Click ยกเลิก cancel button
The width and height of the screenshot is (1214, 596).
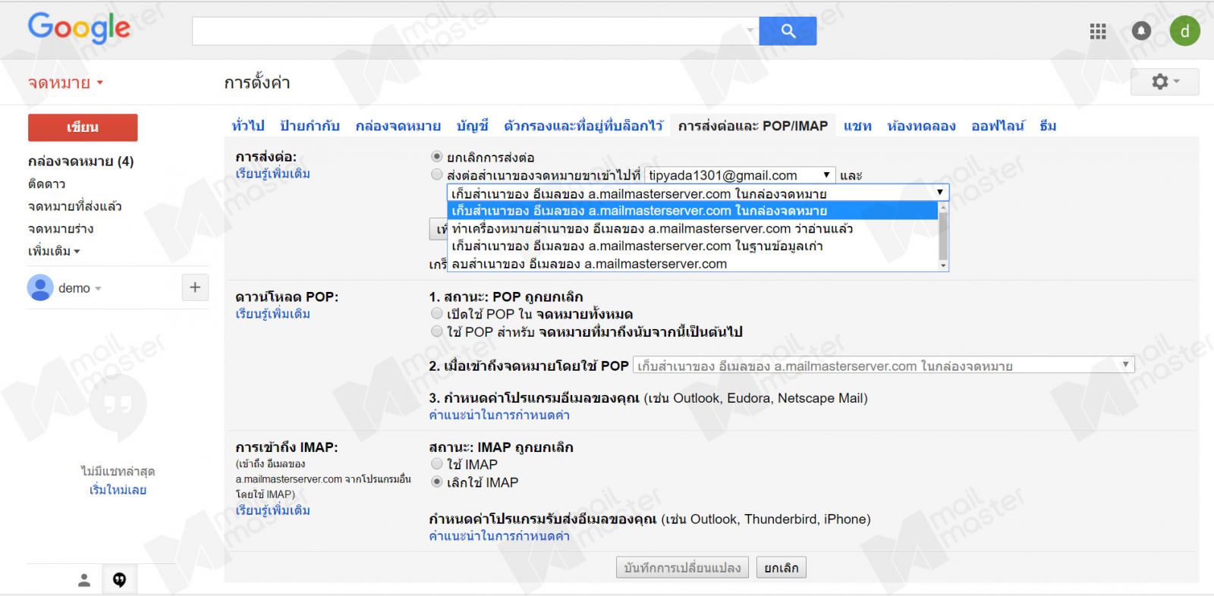point(781,568)
